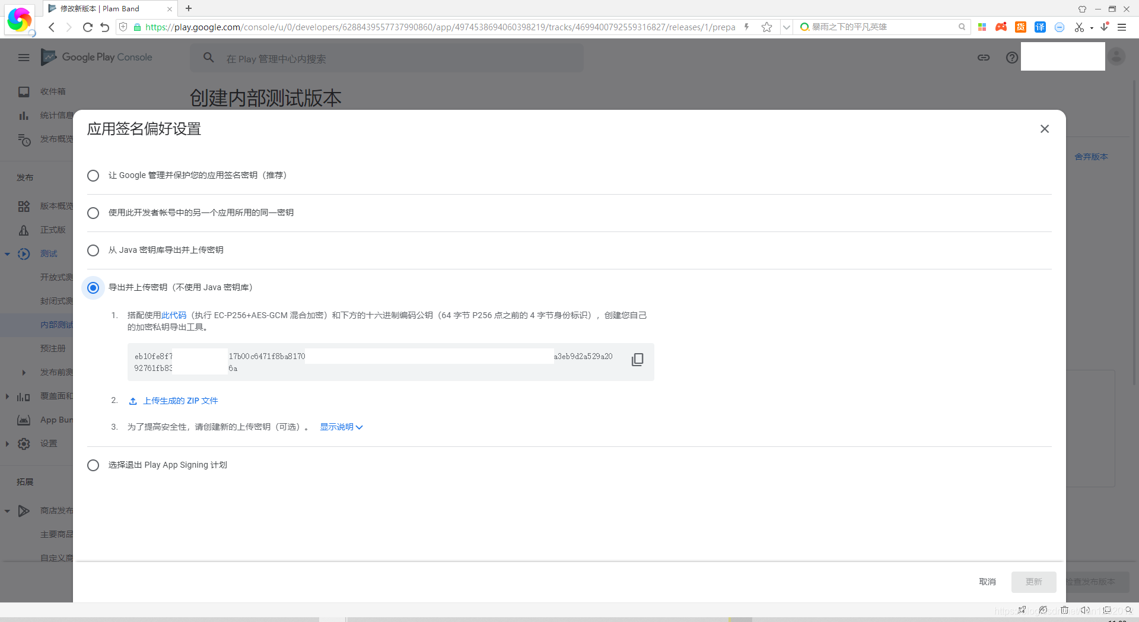Expand the 设置 setup section arrow

point(7,444)
